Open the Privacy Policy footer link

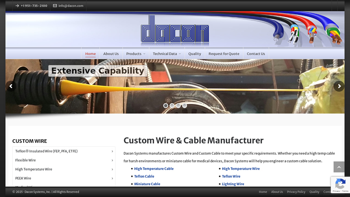[x=296, y=192]
